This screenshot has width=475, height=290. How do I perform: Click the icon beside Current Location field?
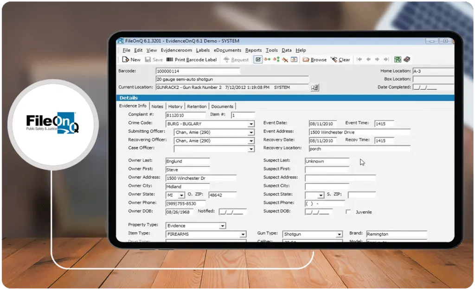coord(315,88)
